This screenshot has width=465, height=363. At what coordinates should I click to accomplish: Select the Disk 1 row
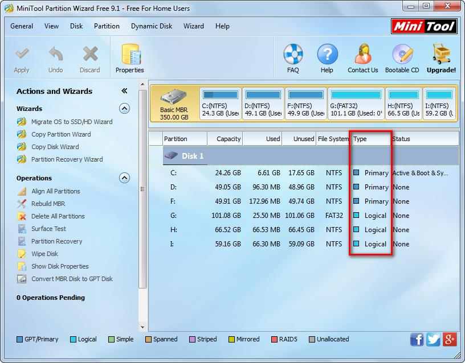pos(311,156)
